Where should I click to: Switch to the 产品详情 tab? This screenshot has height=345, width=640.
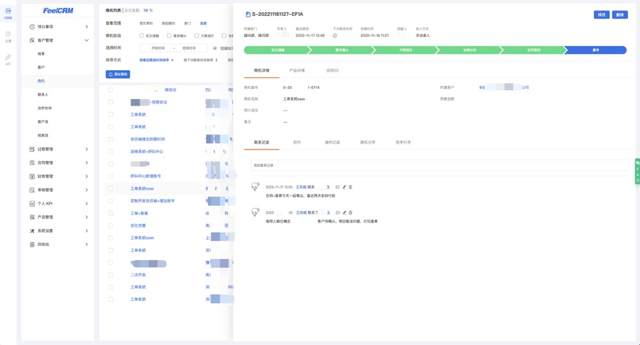[297, 70]
